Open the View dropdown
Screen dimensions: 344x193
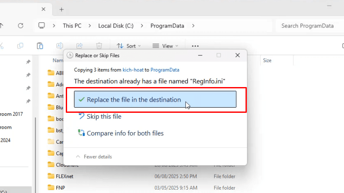pyautogui.click(x=165, y=46)
